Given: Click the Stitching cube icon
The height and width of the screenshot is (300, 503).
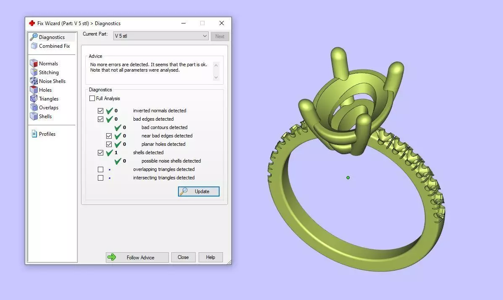Looking at the screenshot, I should pyautogui.click(x=34, y=72).
